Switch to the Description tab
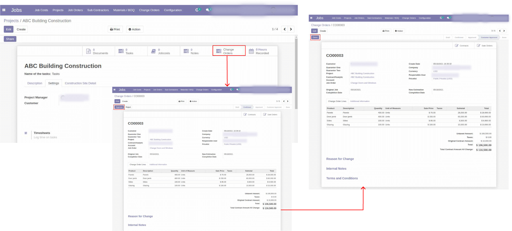 [x=35, y=83]
